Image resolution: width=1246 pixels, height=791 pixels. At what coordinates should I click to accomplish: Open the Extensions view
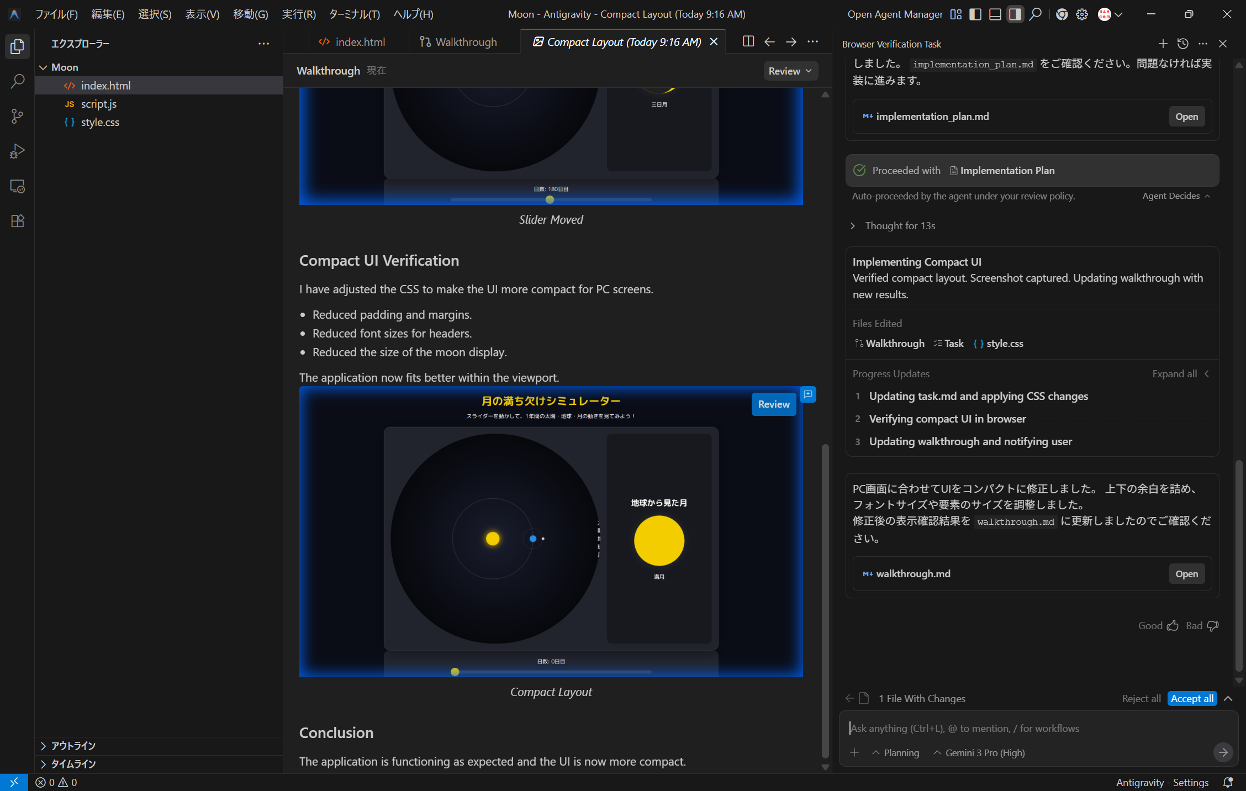(17, 221)
